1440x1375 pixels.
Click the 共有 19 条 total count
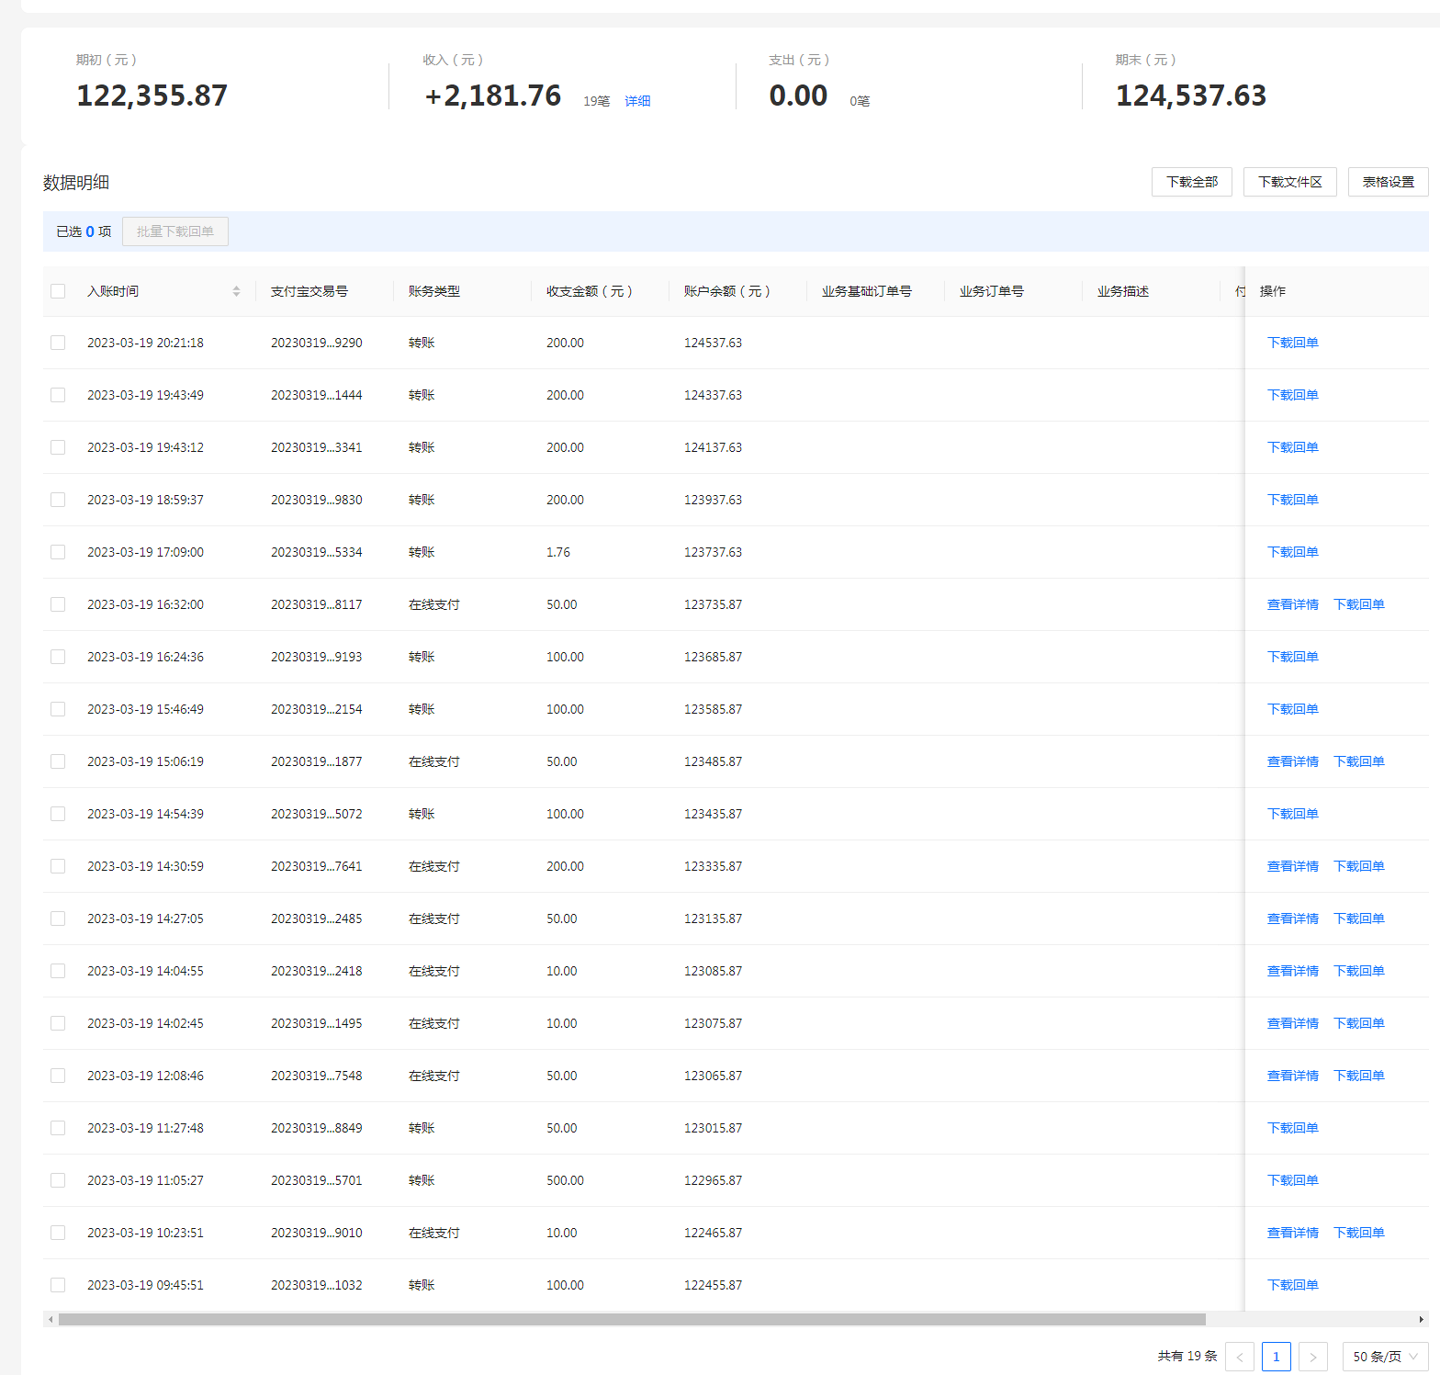click(1187, 1357)
